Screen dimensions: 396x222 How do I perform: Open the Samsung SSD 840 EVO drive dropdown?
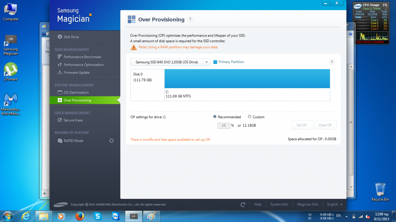170,62
